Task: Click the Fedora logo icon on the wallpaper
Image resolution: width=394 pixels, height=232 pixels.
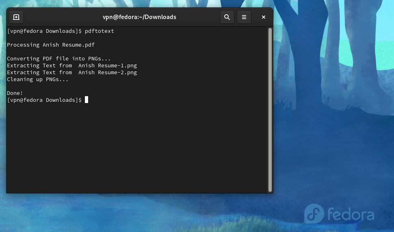Action: click(314, 214)
